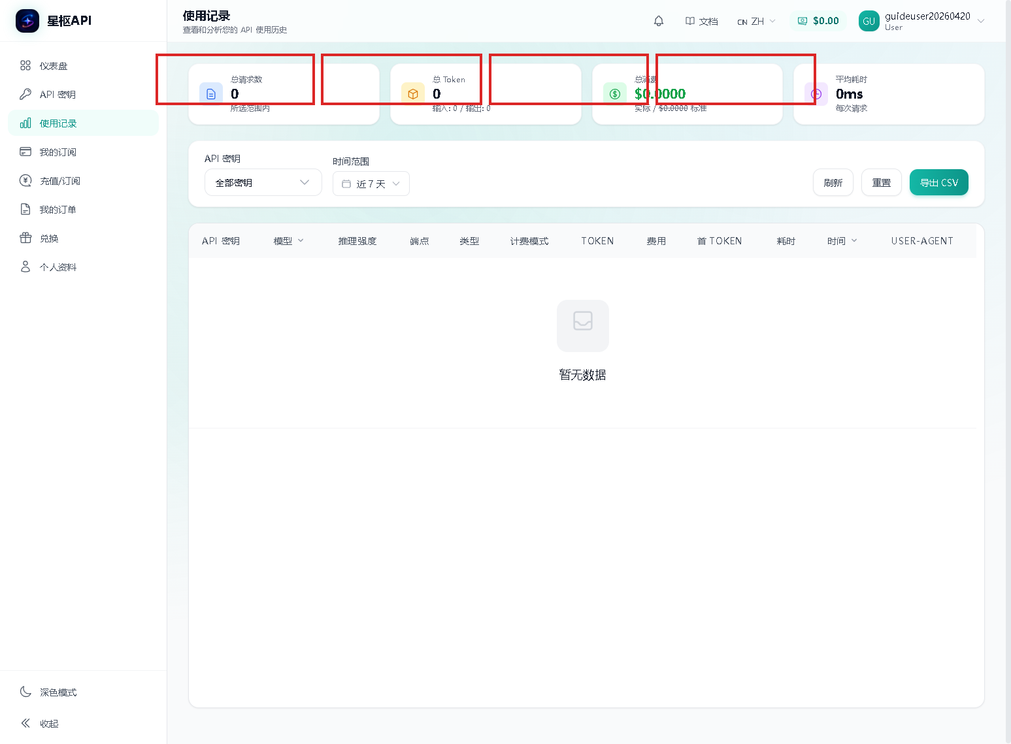
Task: Open the 文档 documentation link
Action: tap(701, 22)
